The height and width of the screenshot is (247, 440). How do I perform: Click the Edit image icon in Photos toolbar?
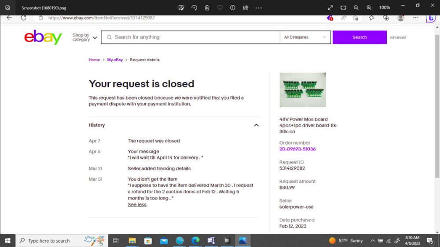coord(181,8)
